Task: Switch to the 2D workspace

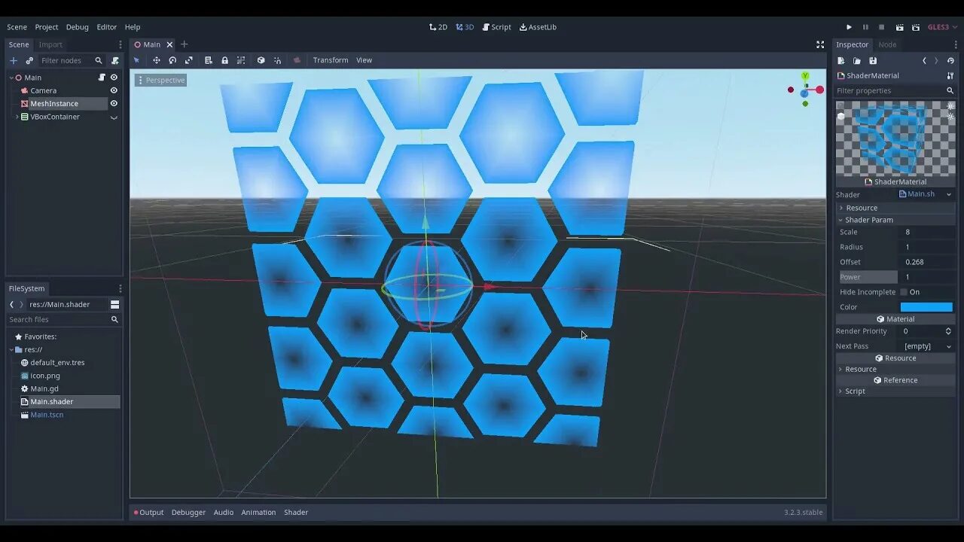Action: pyautogui.click(x=438, y=27)
